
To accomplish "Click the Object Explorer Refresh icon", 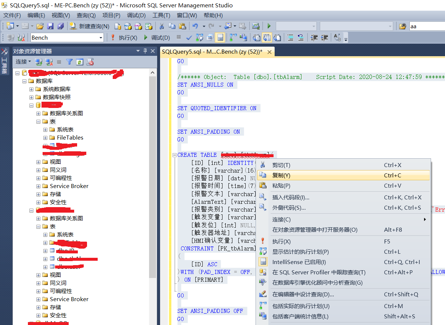I will coord(80,62).
